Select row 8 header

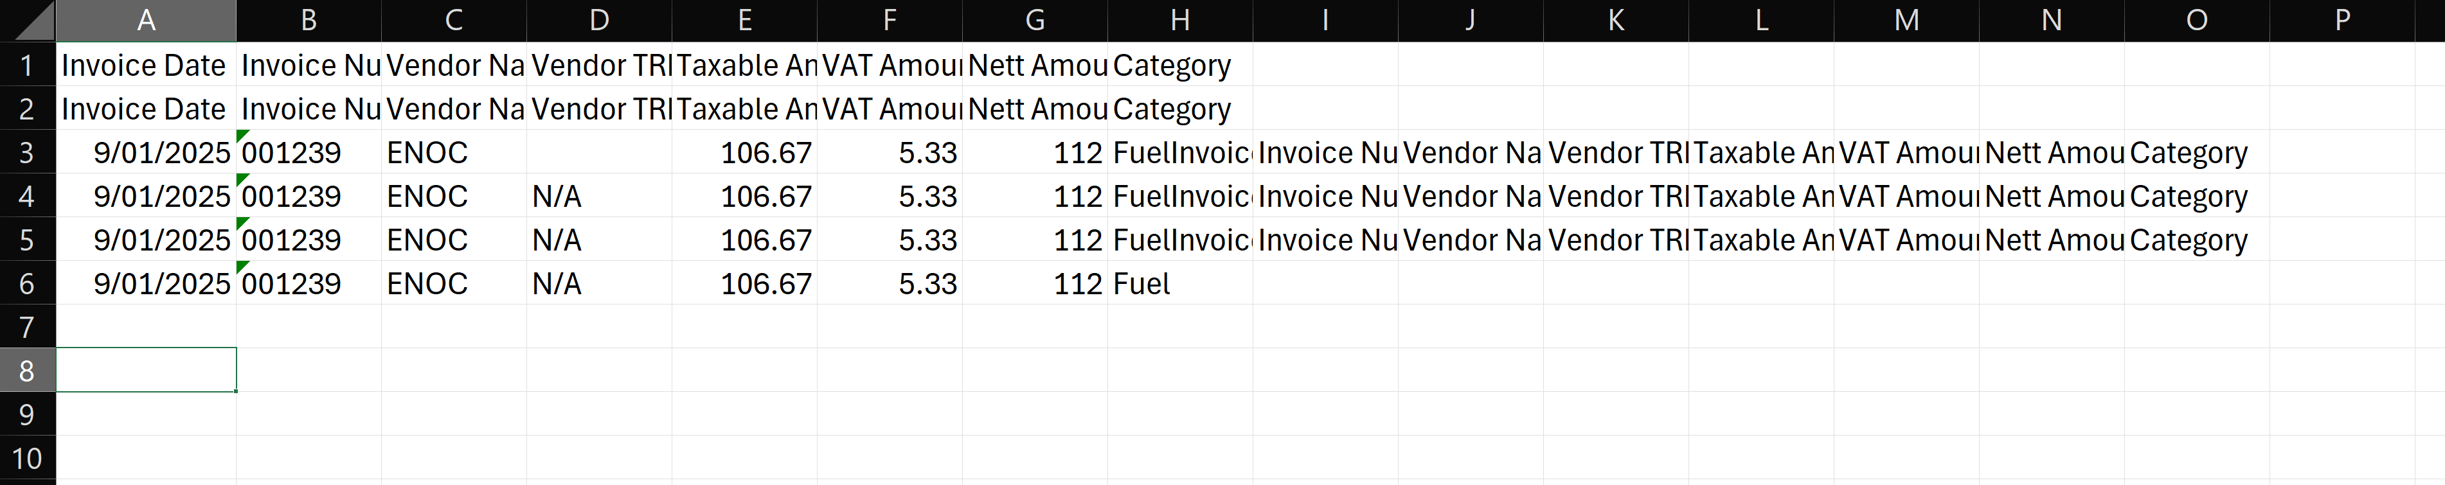(x=28, y=370)
